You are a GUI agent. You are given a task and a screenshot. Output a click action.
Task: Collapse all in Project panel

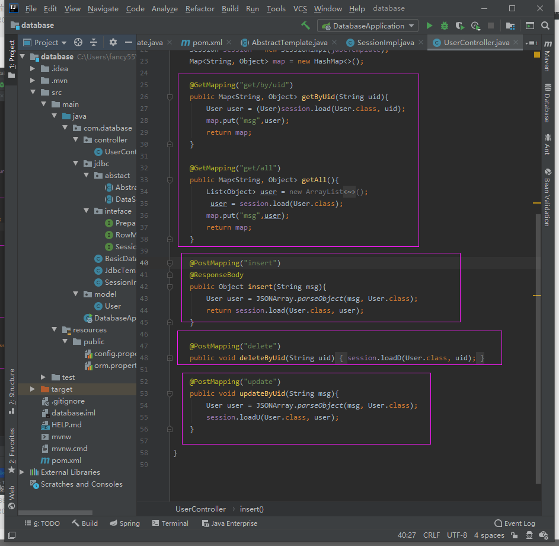tap(94, 43)
